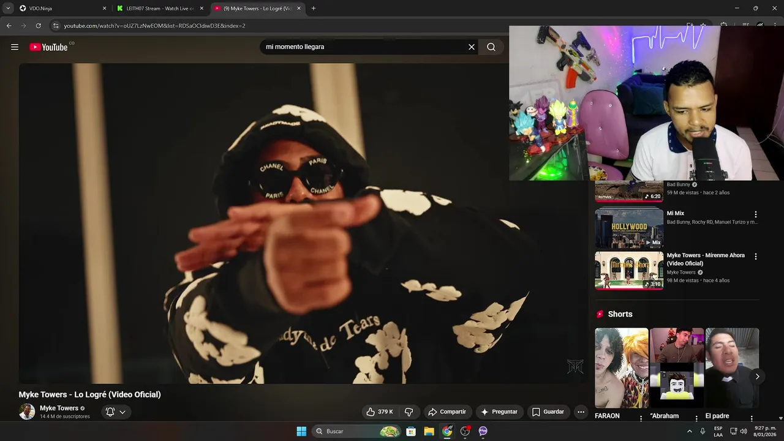Open Microsoft Store from taskbar

[x=411, y=431]
